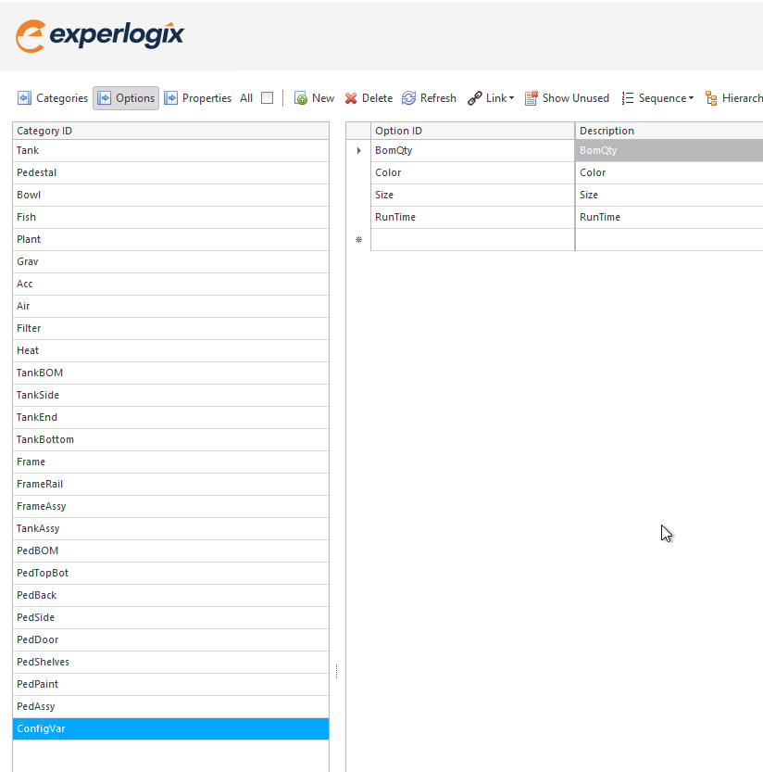Viewport: 763px width, 772px height.
Task: Sort by Option ID column header
Action: click(x=472, y=131)
